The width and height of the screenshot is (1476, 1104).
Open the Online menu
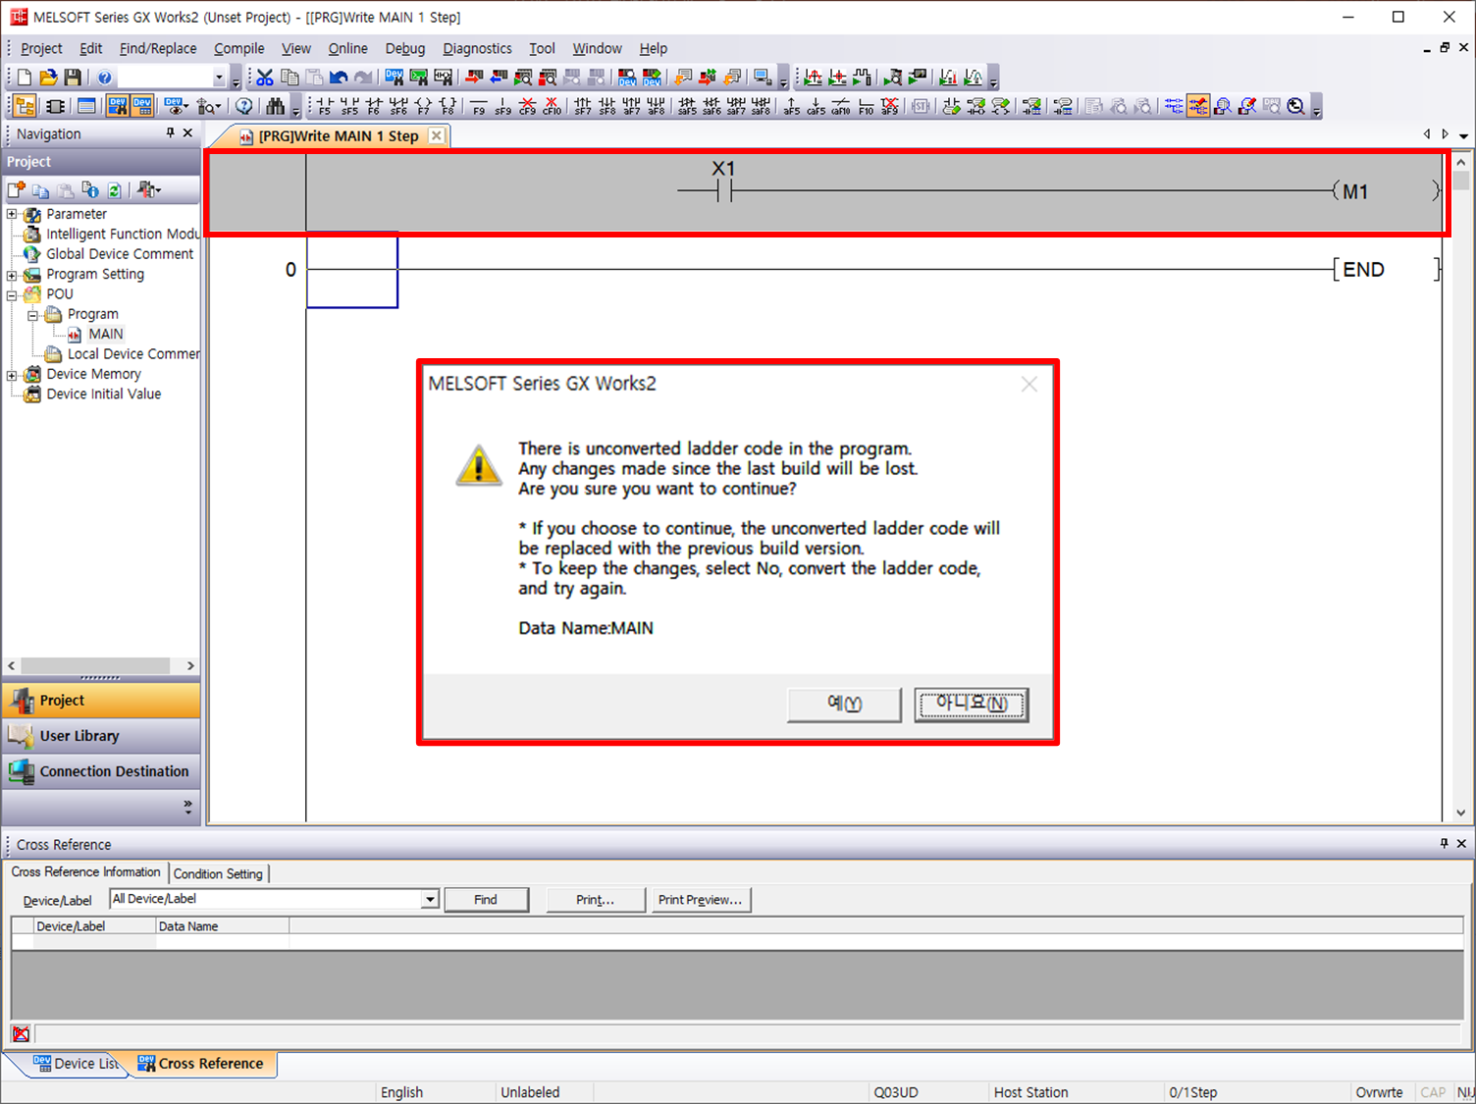coord(347,48)
